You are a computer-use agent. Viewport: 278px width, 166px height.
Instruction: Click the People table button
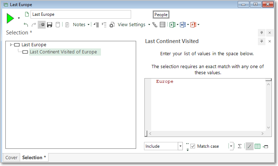[161, 14]
